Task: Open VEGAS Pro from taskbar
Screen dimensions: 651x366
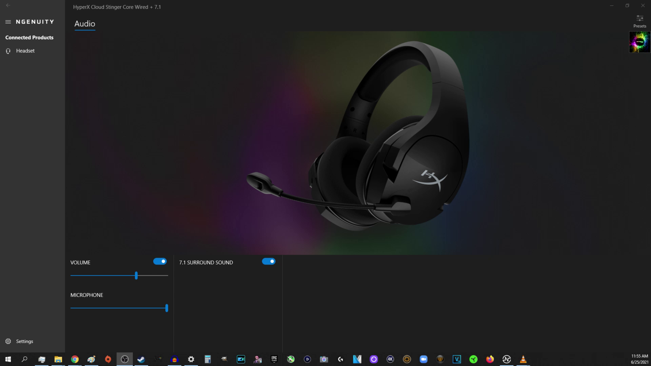Action: coord(457,359)
